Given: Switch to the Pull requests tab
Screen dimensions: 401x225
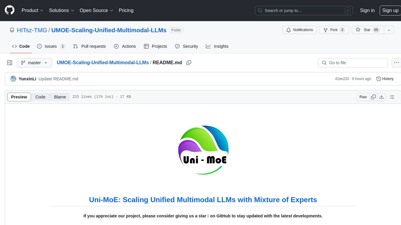Looking at the screenshot, I should tap(89, 46).
